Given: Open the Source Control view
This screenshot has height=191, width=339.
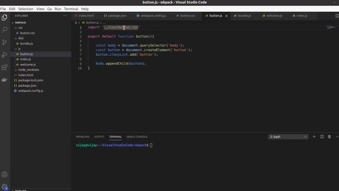Looking at the screenshot, I should [4, 42].
